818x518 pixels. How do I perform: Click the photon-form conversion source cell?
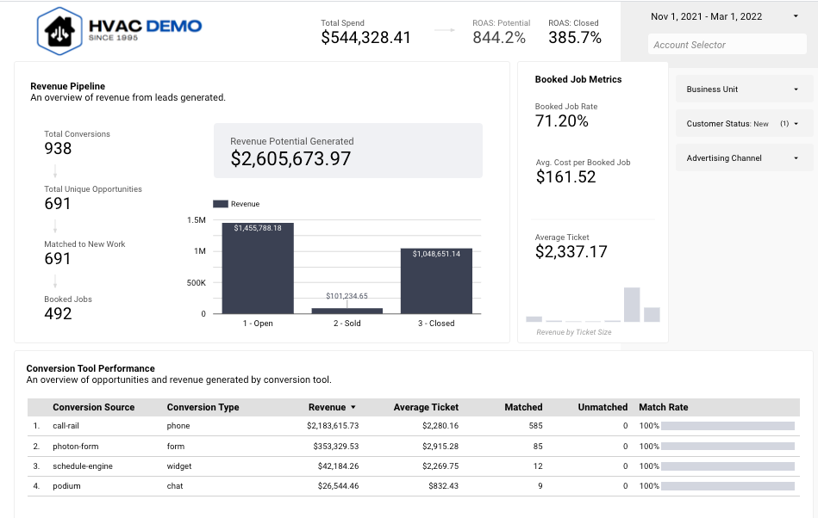(76, 447)
